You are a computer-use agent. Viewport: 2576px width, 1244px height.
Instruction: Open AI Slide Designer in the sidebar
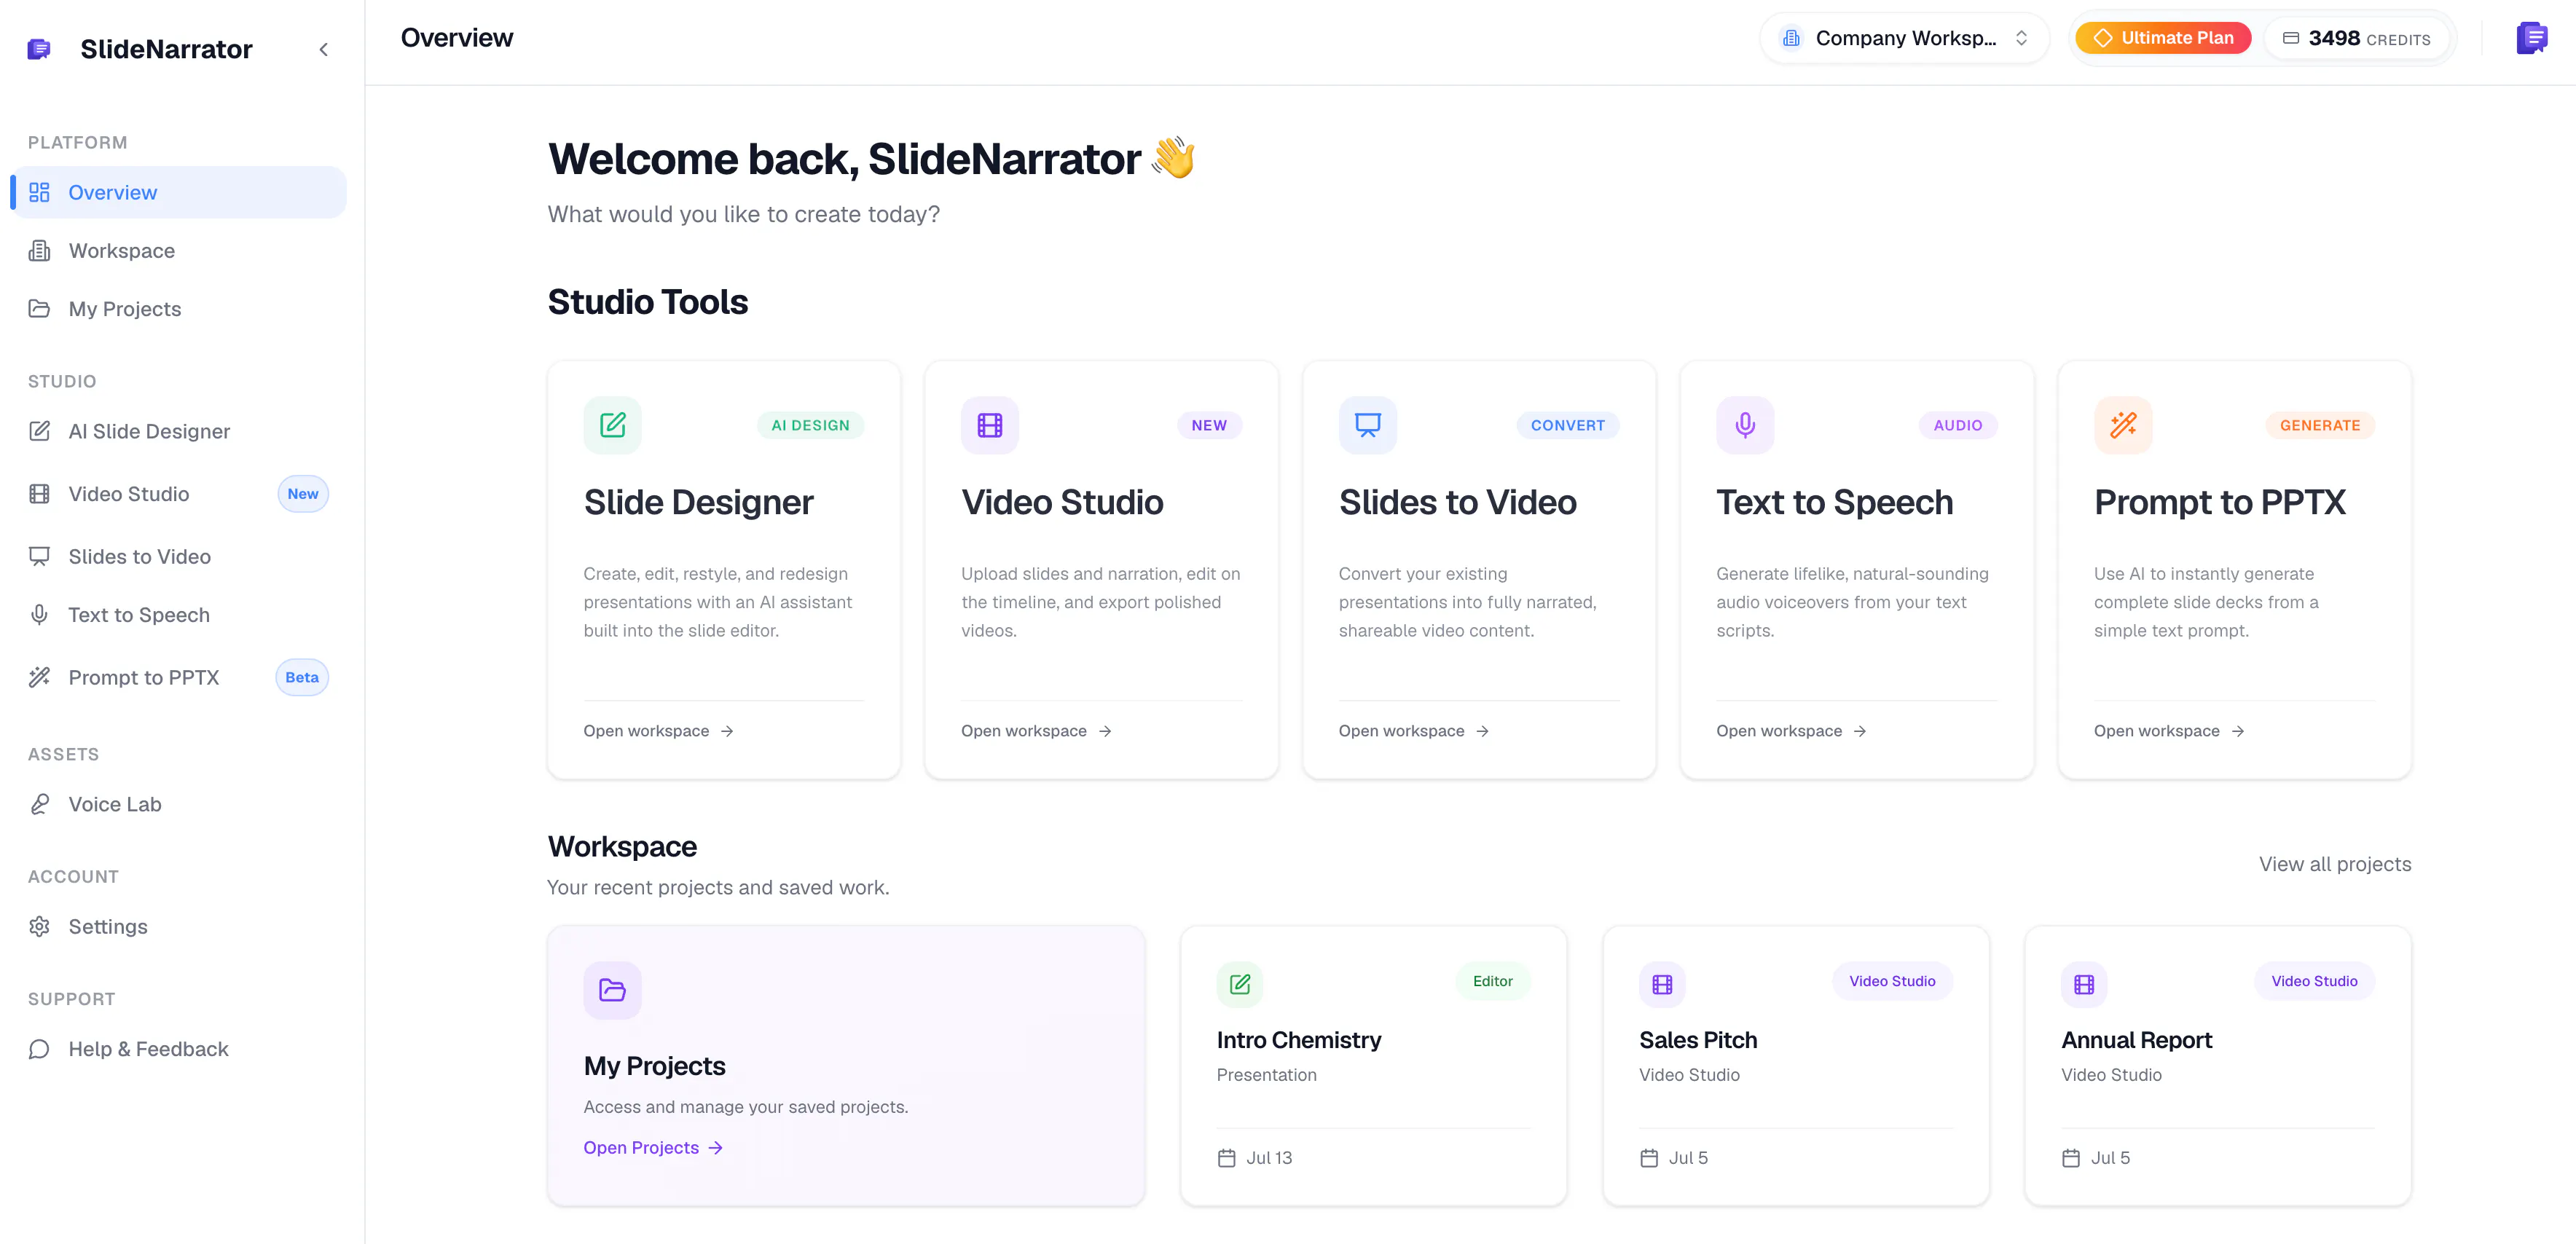(x=179, y=431)
